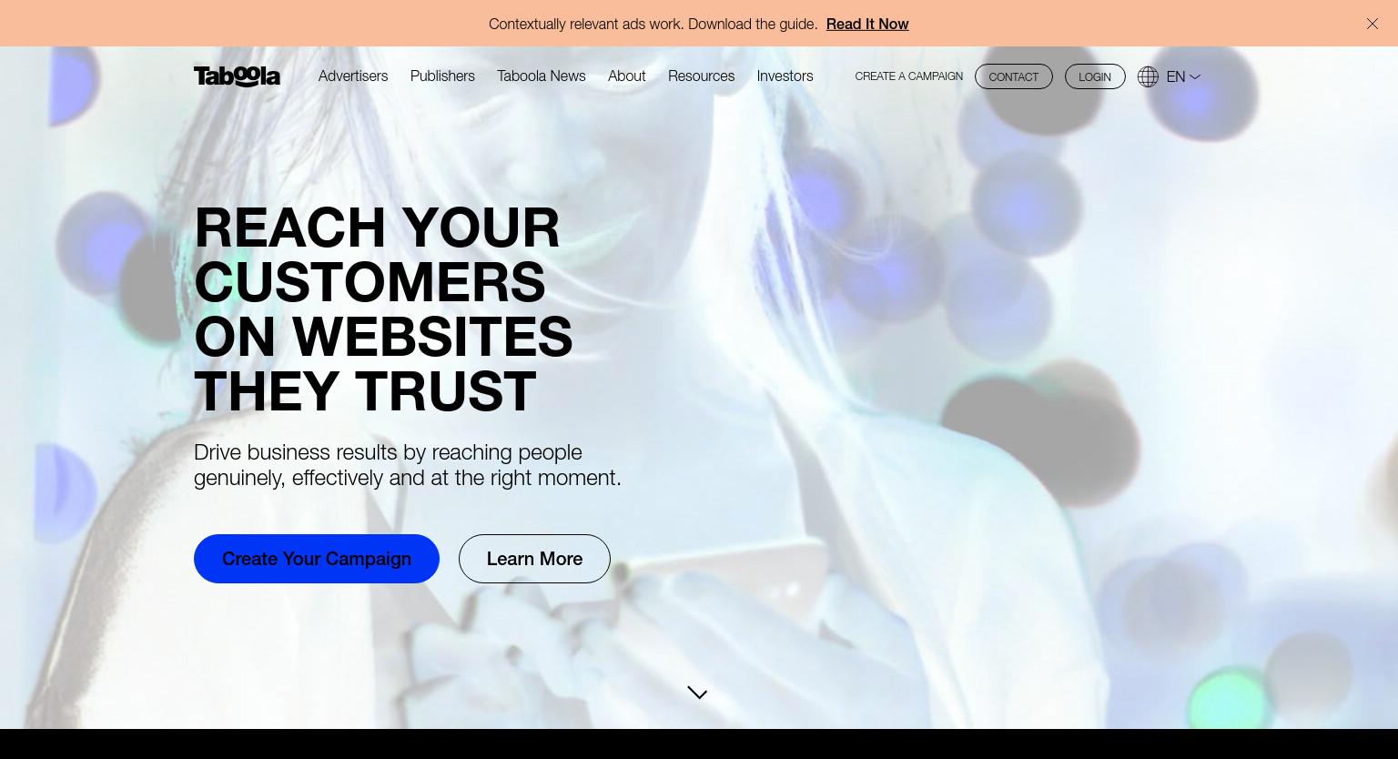Open the Advertisers menu
This screenshot has height=759, width=1398.
(x=353, y=76)
